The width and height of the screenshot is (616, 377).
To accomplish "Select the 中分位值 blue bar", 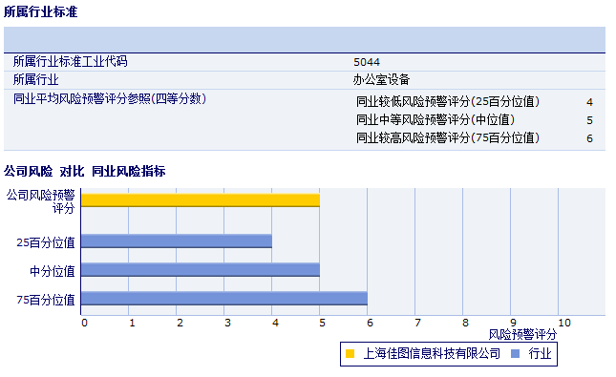I will 201,270.
